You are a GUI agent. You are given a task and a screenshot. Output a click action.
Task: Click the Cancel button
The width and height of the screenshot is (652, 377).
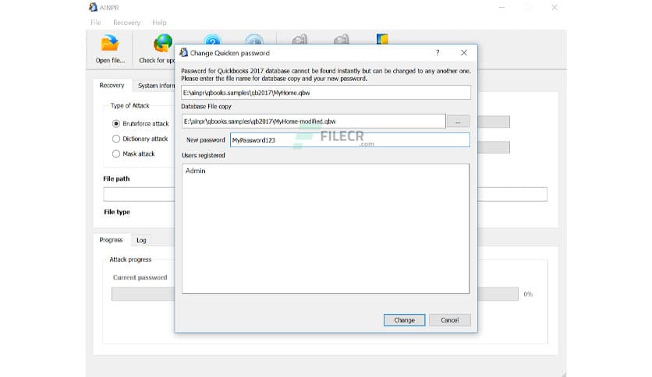pyautogui.click(x=450, y=320)
